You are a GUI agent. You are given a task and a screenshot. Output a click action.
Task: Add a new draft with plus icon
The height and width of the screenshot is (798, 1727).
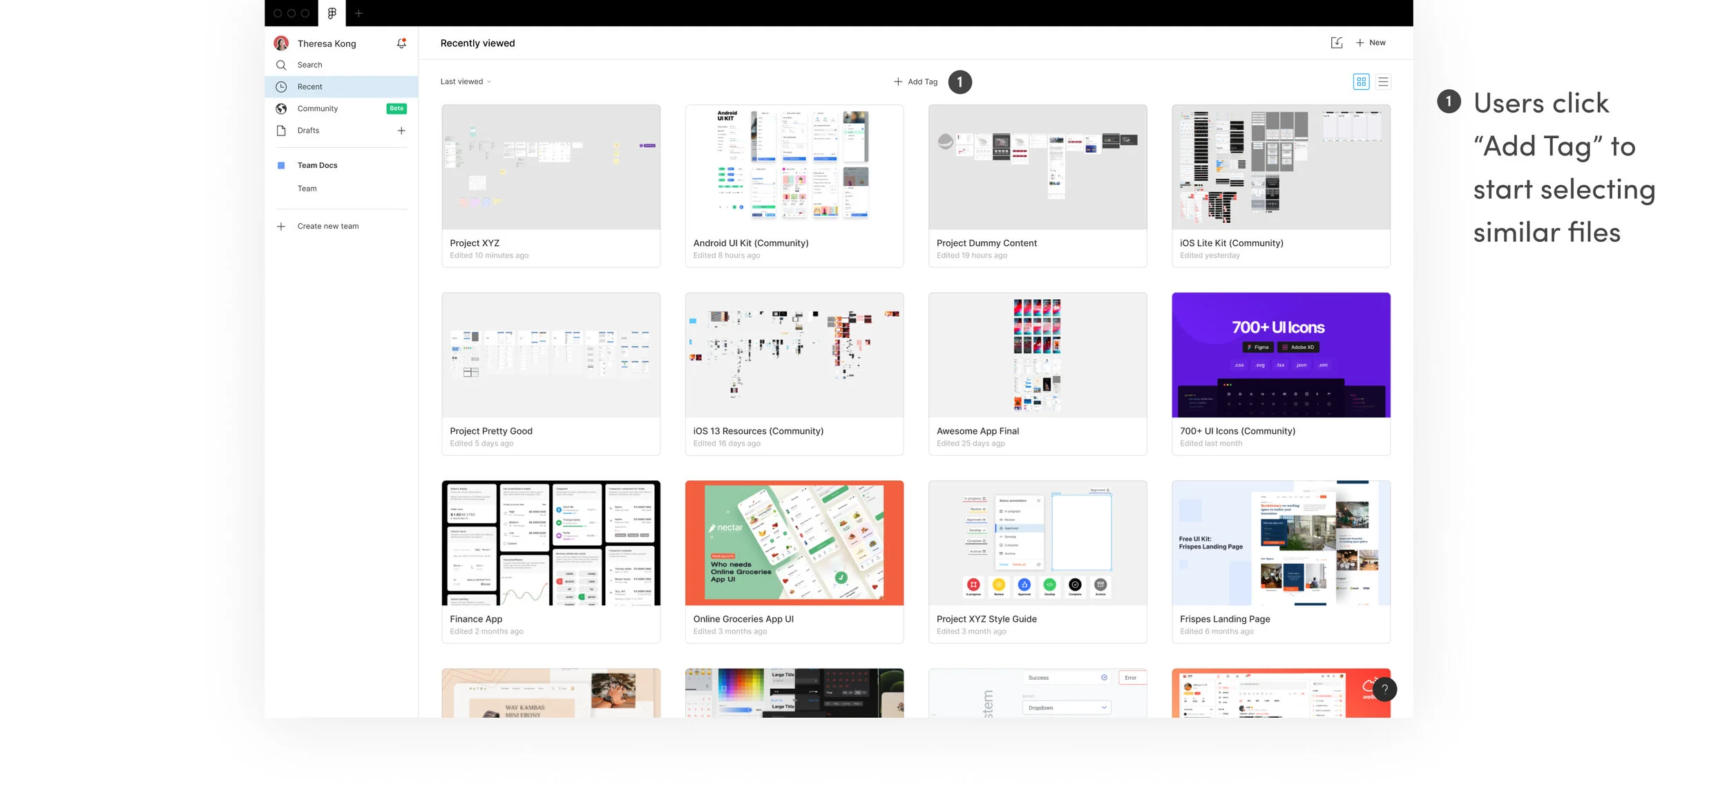click(401, 131)
